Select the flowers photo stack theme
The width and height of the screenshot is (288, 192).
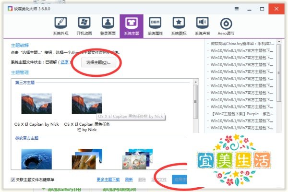[x=138, y=159]
